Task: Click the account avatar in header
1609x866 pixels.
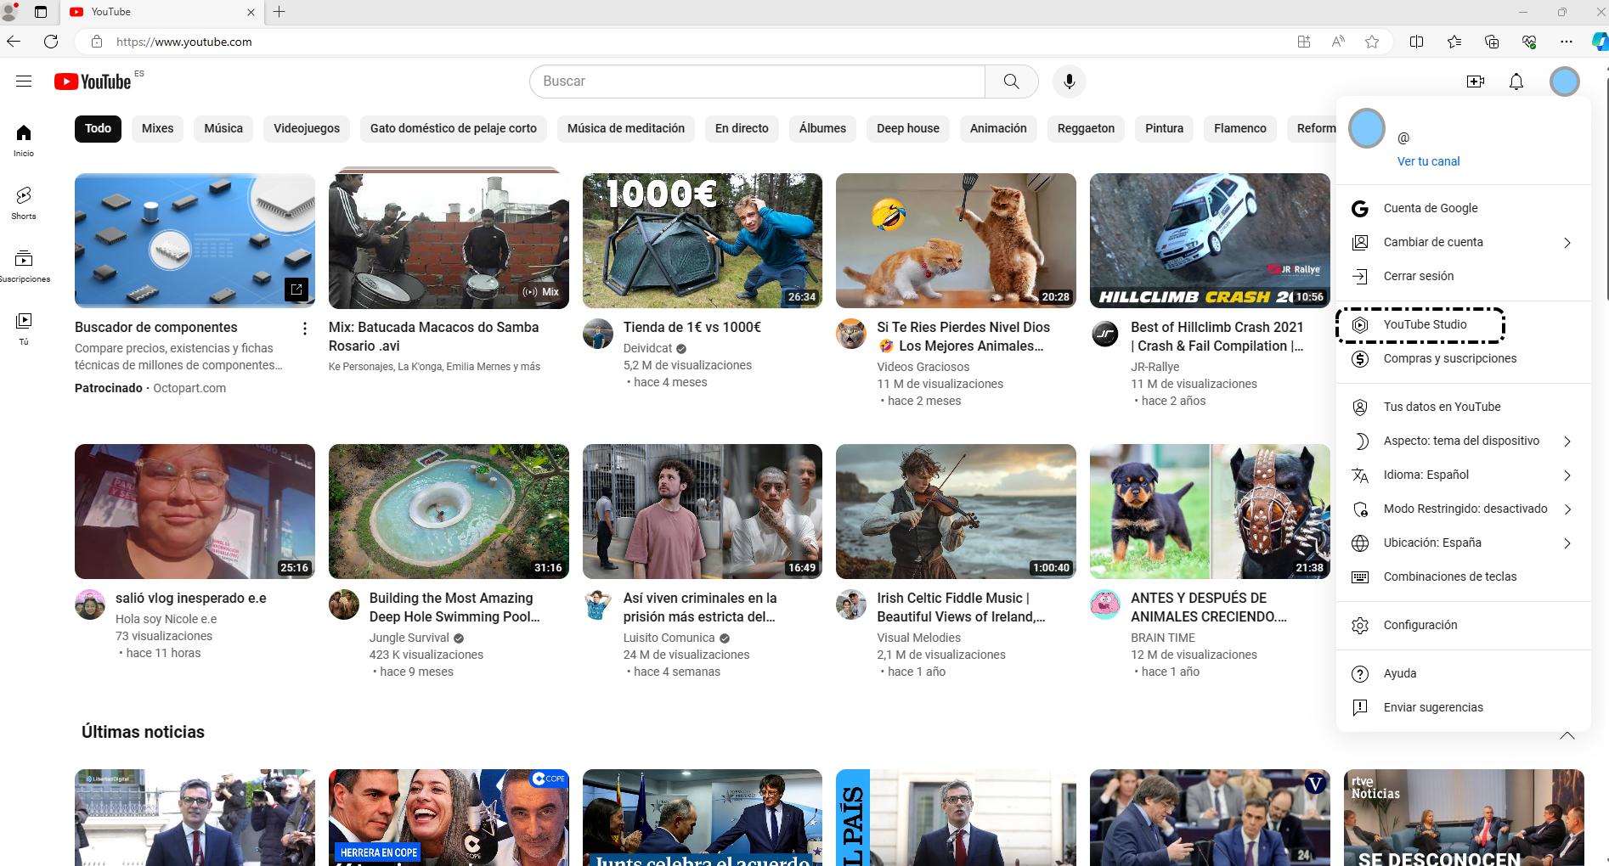Action: click(x=1565, y=82)
